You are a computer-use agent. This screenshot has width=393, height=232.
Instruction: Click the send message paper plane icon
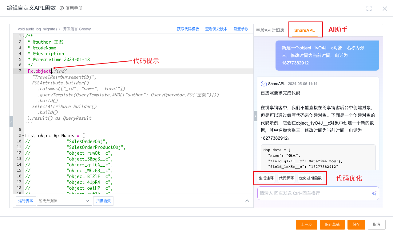coord(374,193)
